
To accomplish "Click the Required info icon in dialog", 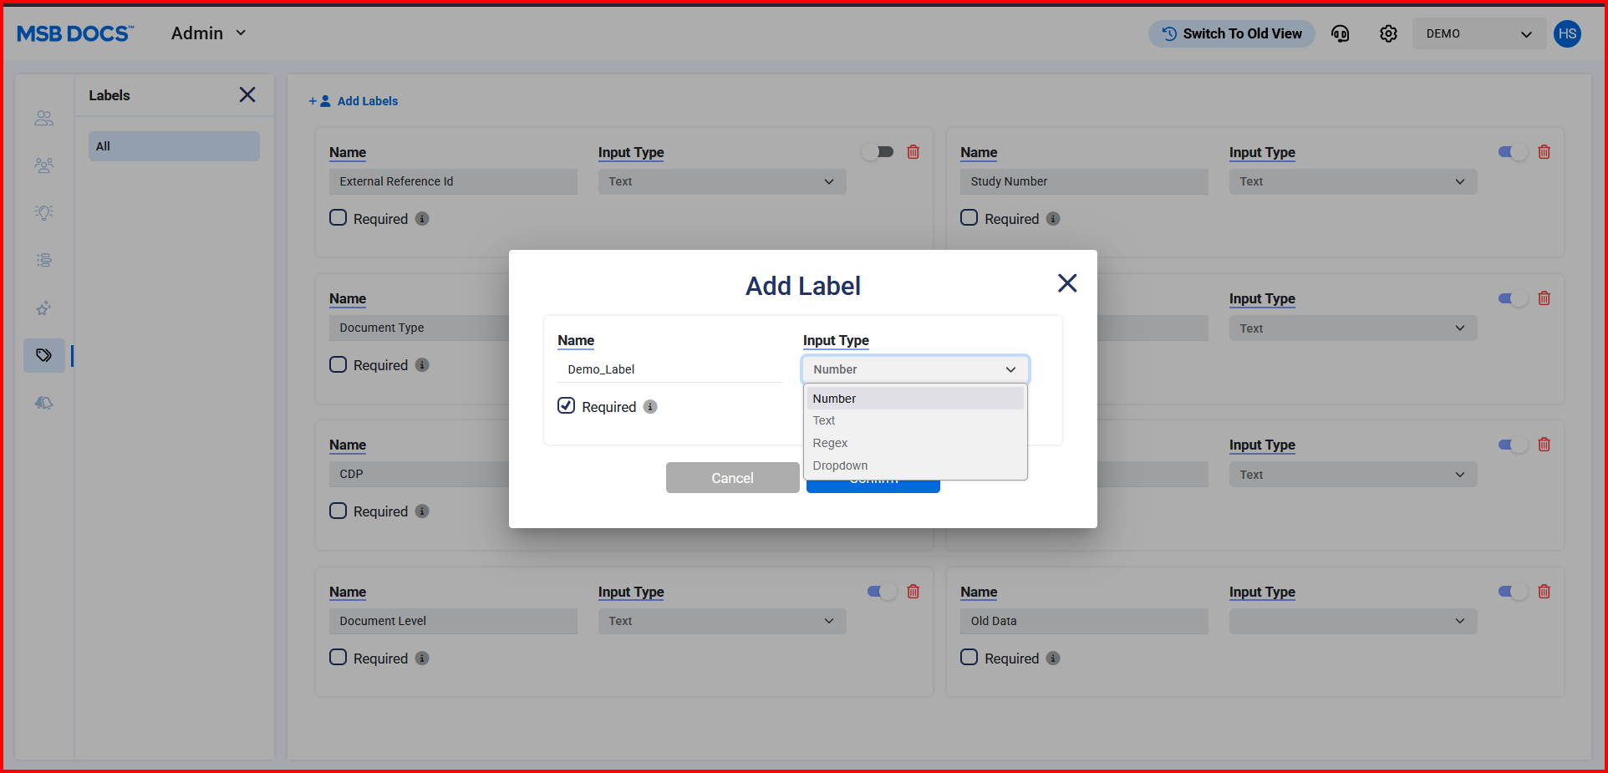I will coord(650,407).
